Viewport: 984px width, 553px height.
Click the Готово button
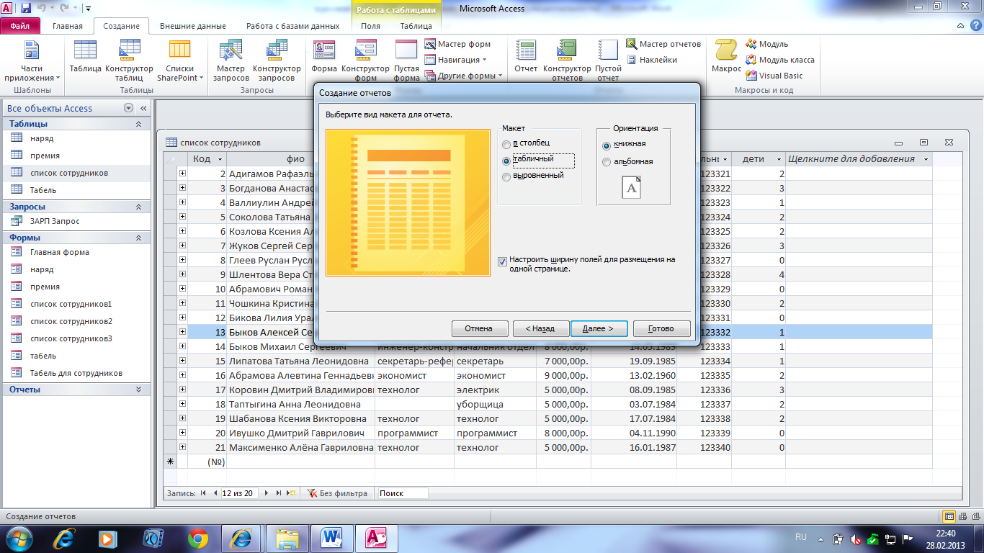tap(661, 328)
